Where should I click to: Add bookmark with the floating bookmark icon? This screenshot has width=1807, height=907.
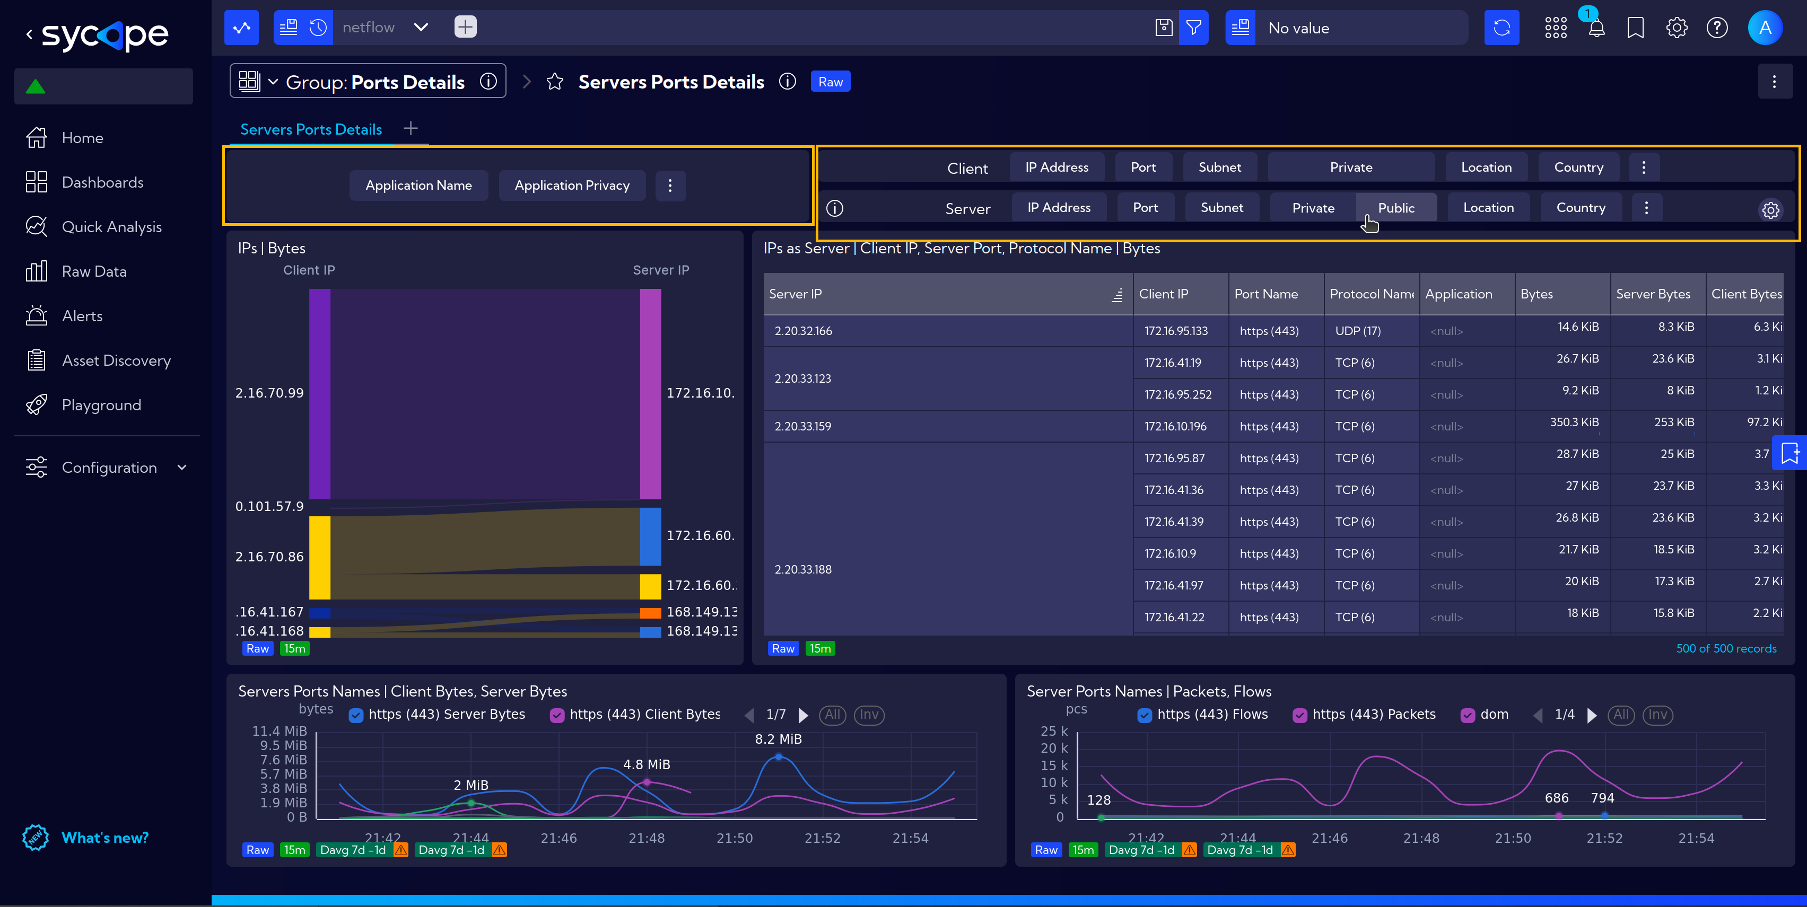click(1789, 453)
